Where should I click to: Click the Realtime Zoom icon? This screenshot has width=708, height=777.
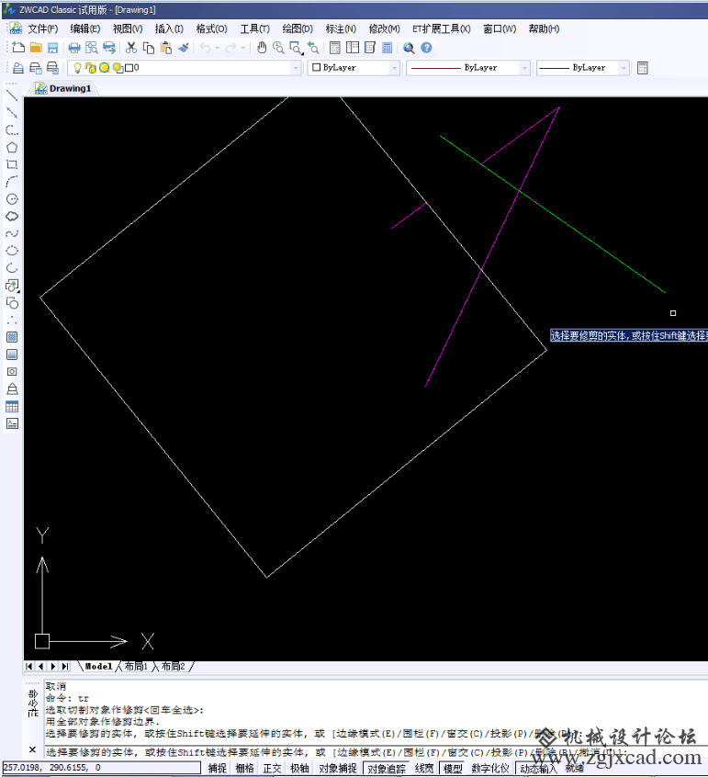278,48
